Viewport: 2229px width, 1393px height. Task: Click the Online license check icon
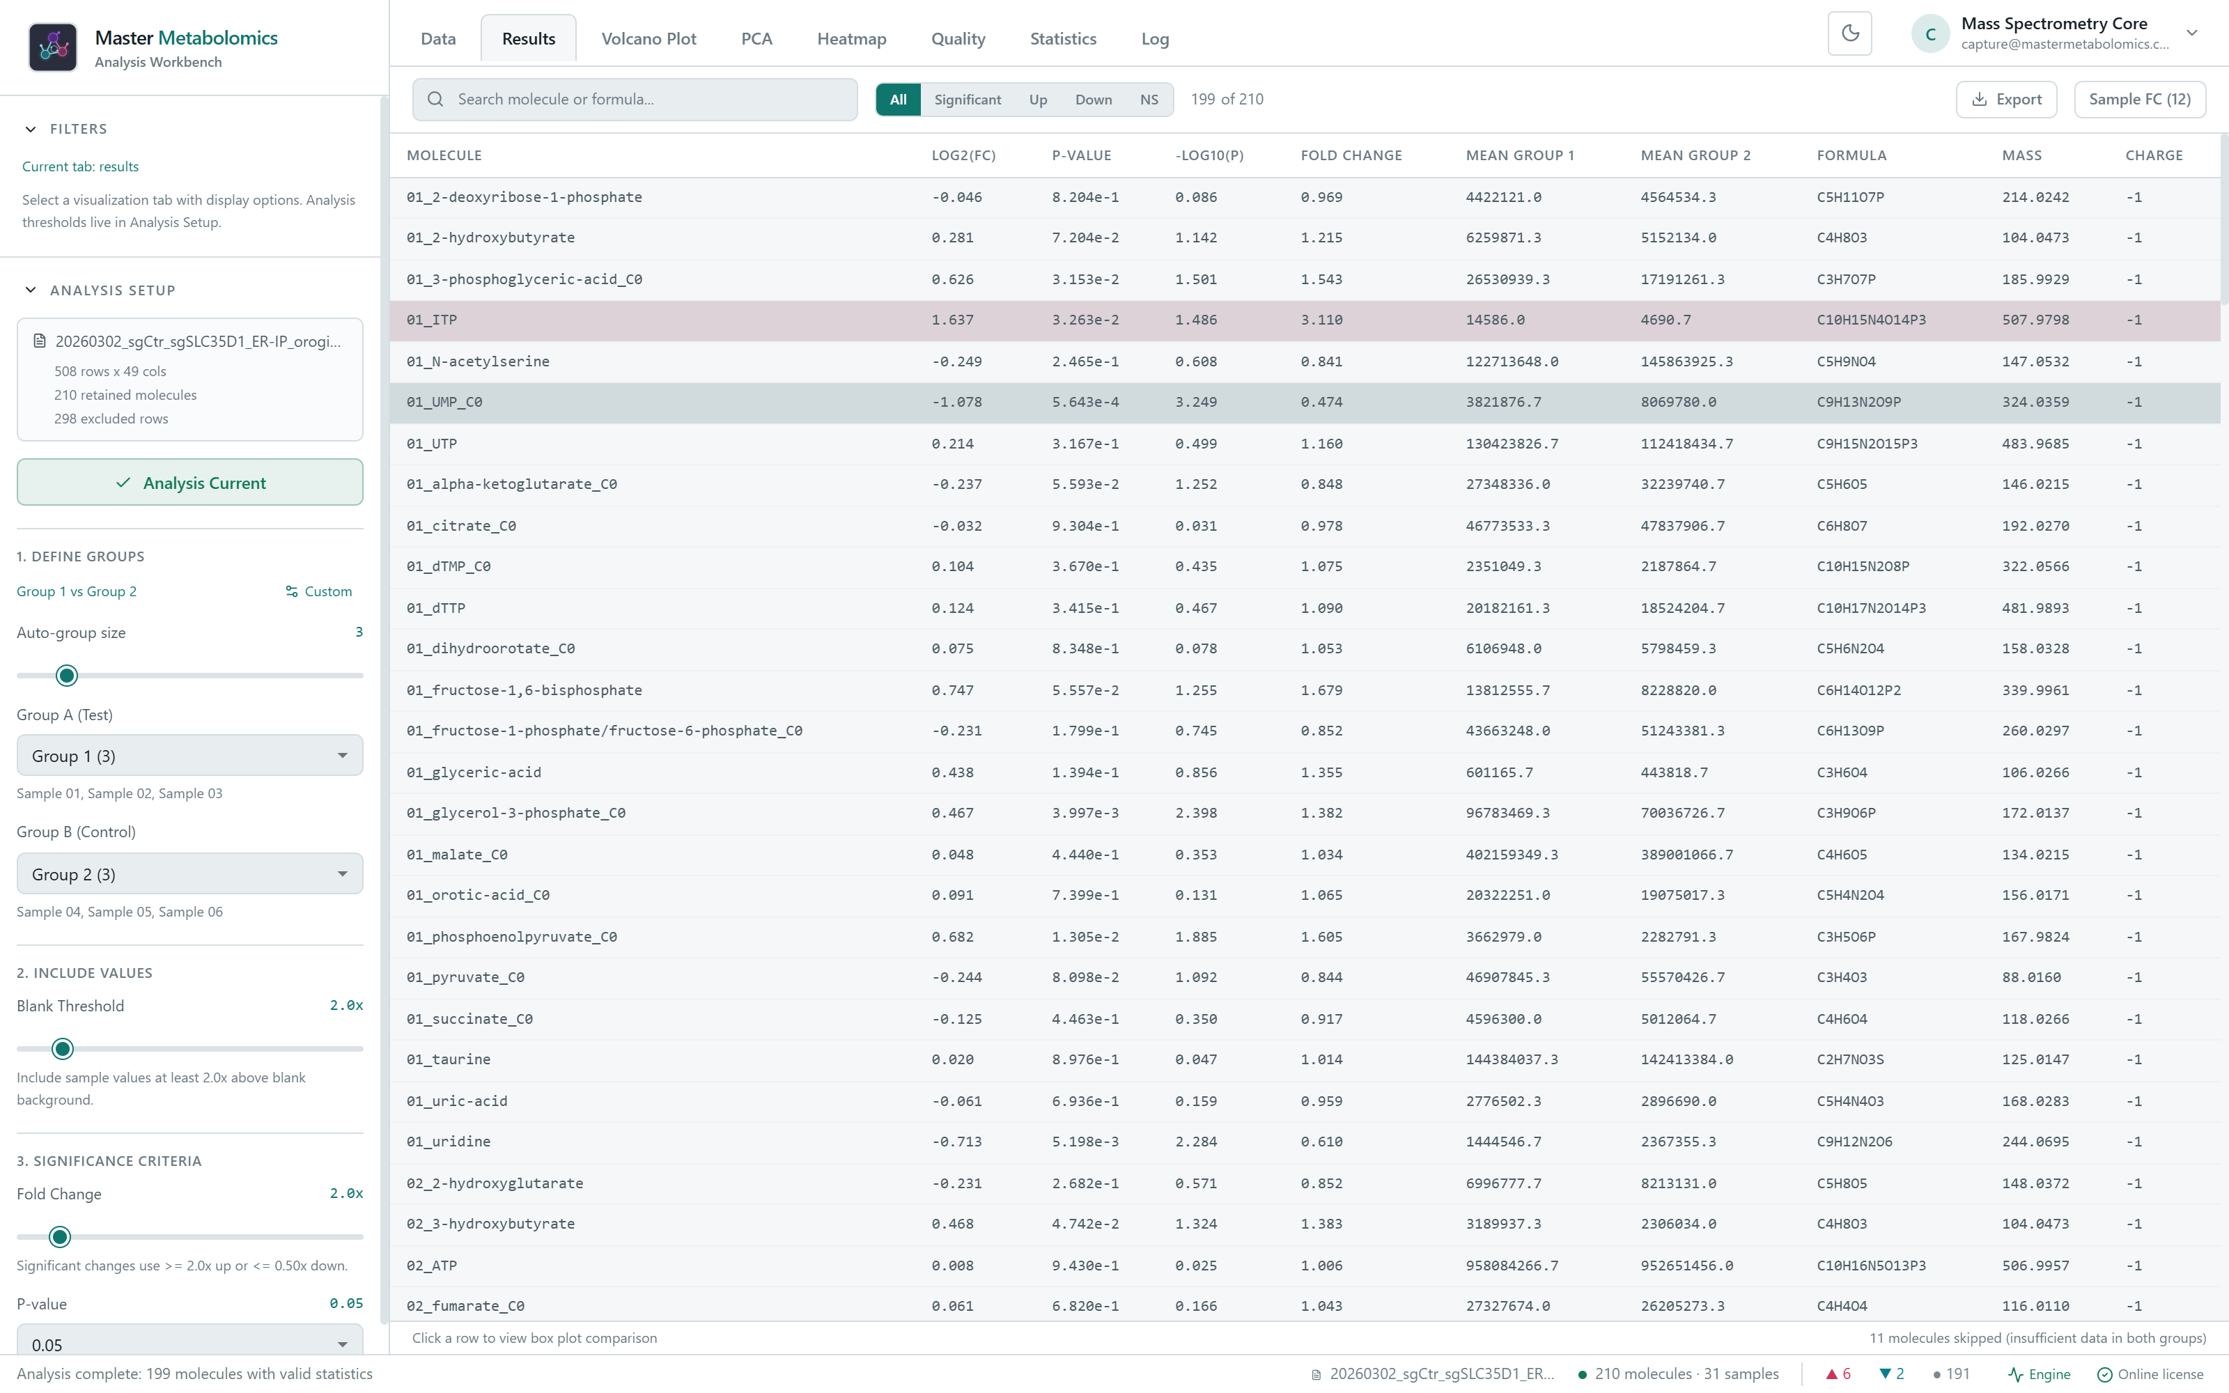pyautogui.click(x=2104, y=1375)
